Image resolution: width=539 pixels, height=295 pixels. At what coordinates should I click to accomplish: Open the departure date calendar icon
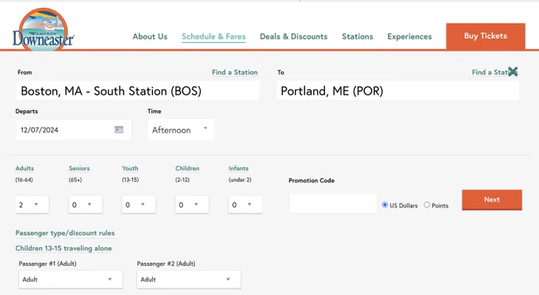pyautogui.click(x=119, y=129)
